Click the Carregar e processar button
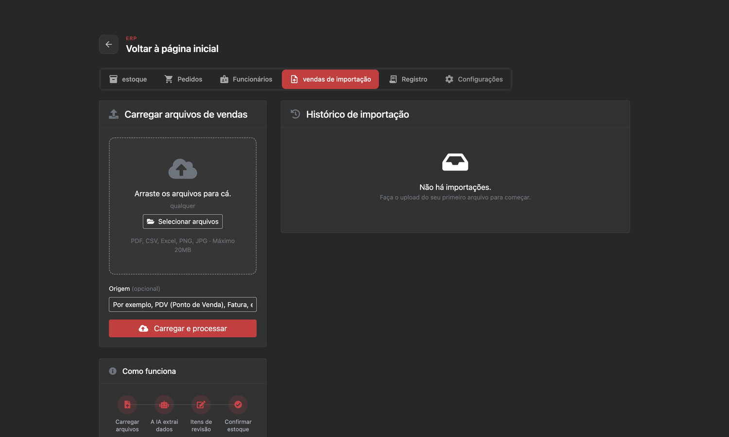The width and height of the screenshot is (729, 437). [183, 329]
